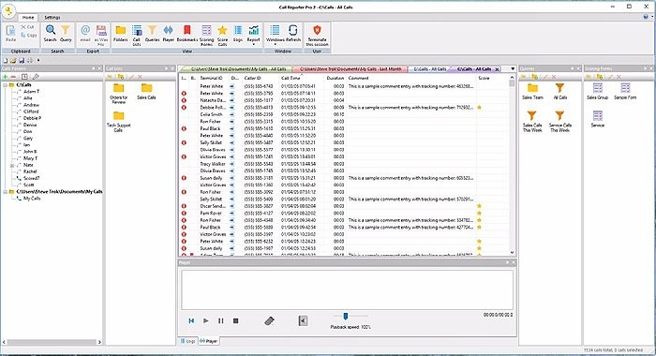
Task: Sort by the Duration column header
Action: [335, 78]
